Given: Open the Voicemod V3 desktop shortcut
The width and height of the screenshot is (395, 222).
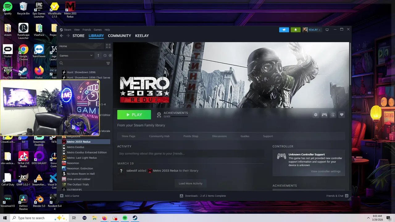Looking at the screenshot, I should point(8,201).
